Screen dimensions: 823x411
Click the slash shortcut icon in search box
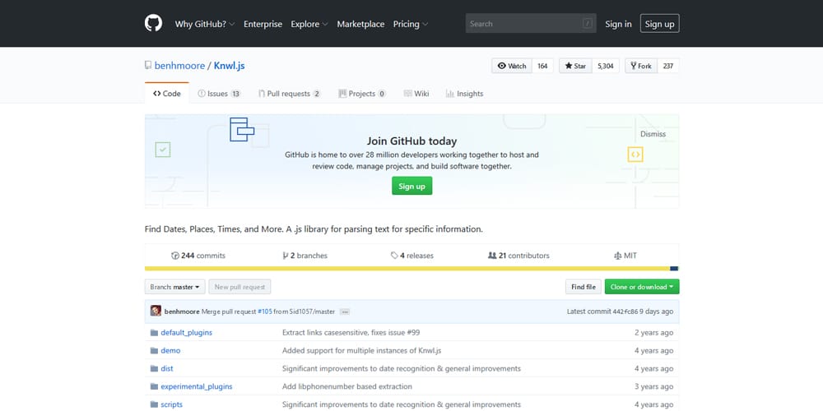pyautogui.click(x=588, y=24)
